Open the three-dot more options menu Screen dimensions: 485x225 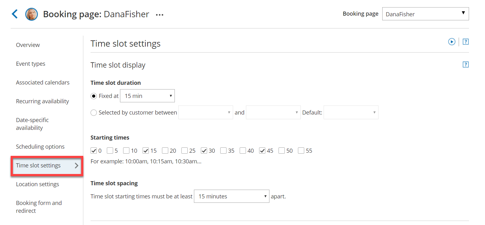click(160, 15)
